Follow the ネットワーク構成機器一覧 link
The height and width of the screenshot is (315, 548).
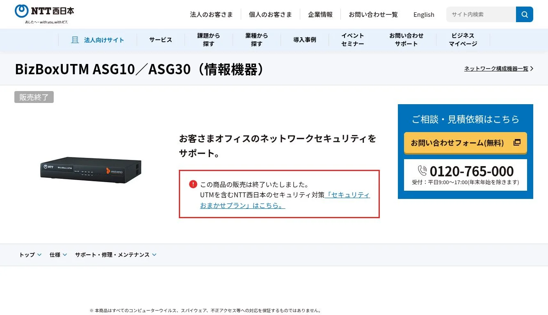pos(496,68)
